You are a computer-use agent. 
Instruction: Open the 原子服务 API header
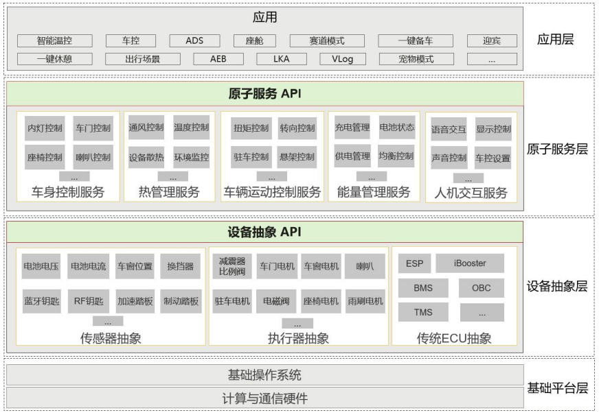(267, 94)
